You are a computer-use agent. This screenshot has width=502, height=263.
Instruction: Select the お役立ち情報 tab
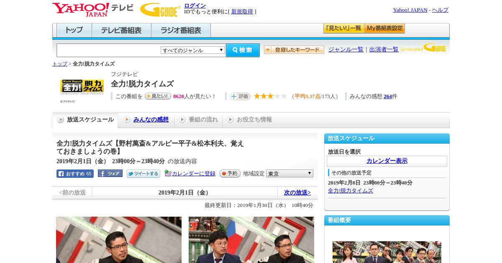(x=249, y=120)
